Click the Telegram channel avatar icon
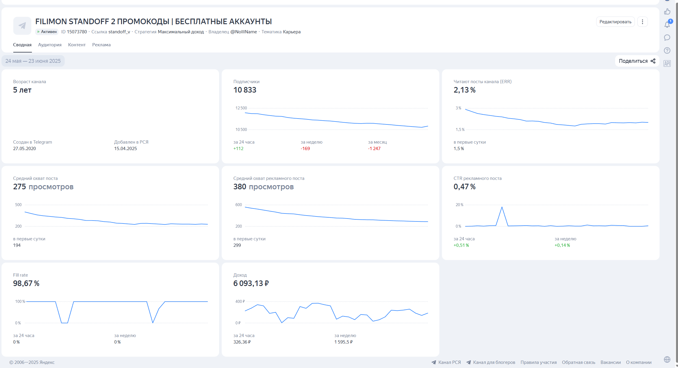The image size is (678, 368). (x=22, y=26)
